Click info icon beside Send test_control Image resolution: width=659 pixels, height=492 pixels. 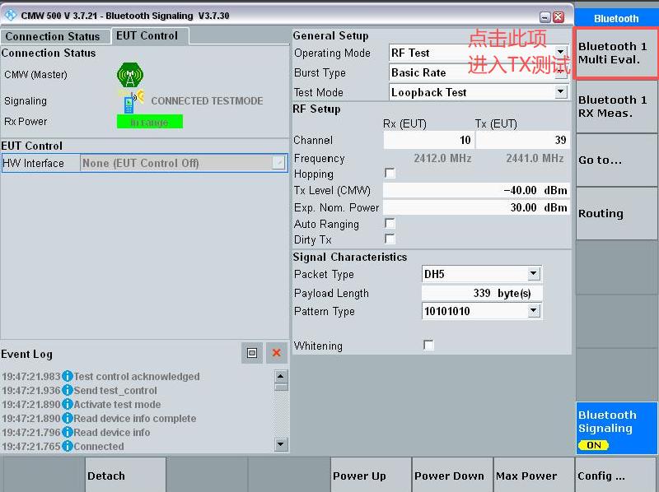[x=68, y=391]
